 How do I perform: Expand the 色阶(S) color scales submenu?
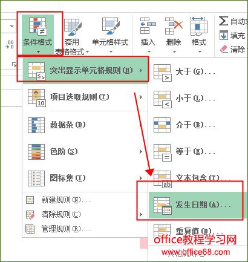(85, 151)
